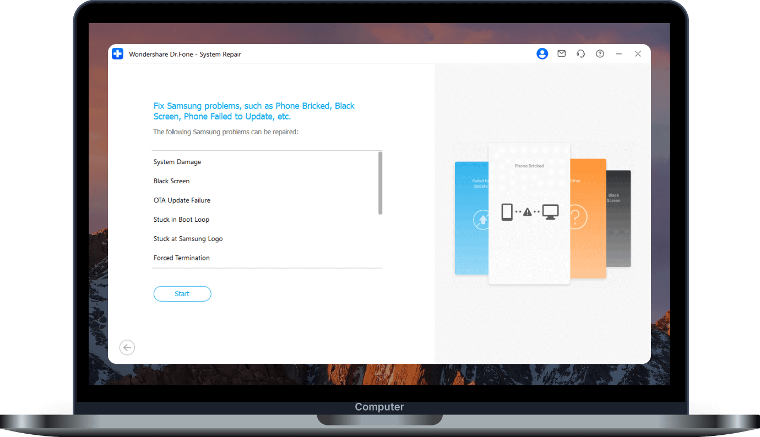Click the upload arrow icon on blue card
This screenshot has height=437, width=760.
(482, 220)
